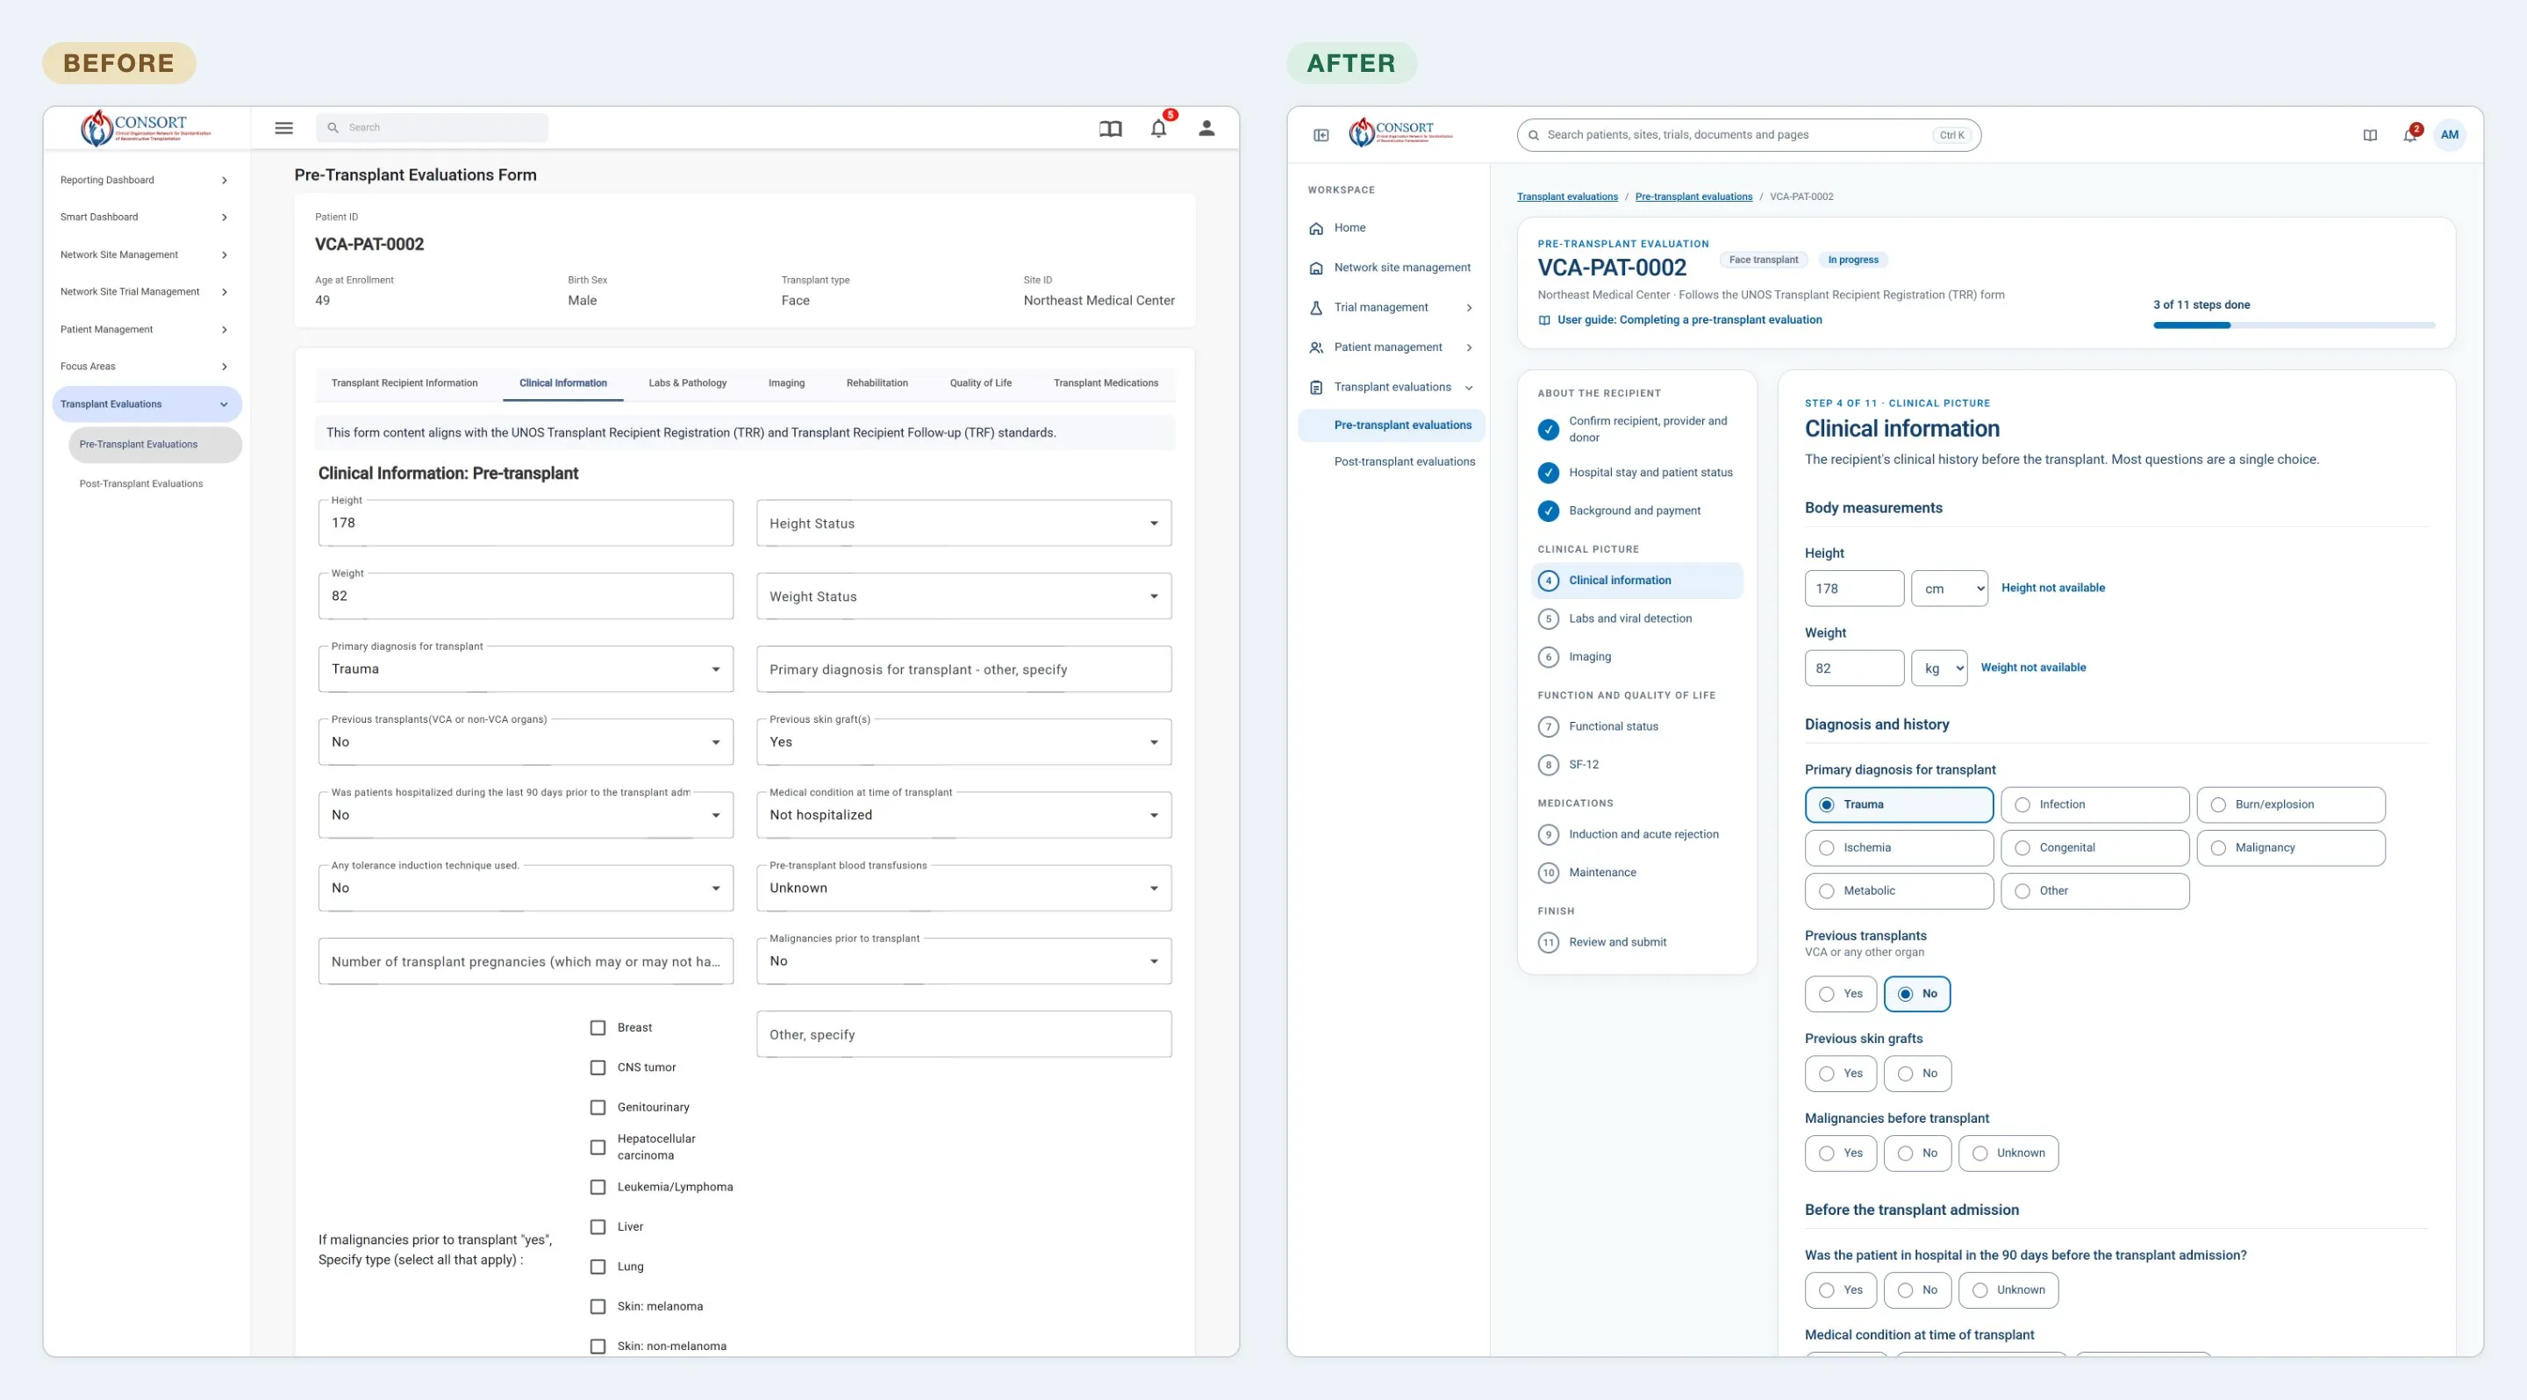Click the user guide book icon in Before header
2527x1400 pixels.
point(1109,128)
